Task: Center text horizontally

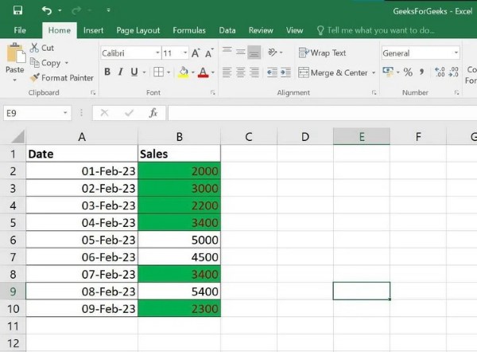Action: coord(240,72)
